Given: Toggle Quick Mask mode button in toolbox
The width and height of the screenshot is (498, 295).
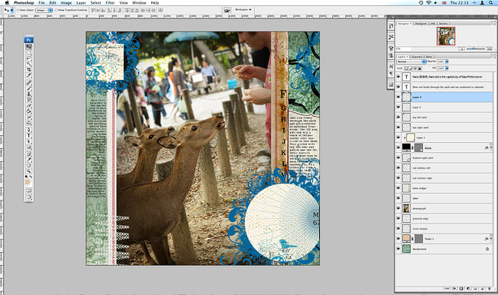Looking at the screenshot, I should point(28,190).
